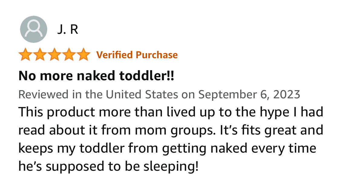Click the fourth rating star
Viewport: 354px width, 187px height.
(68, 55)
